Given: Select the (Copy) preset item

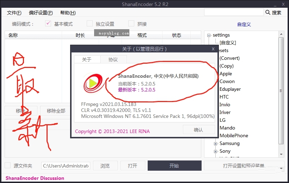Looking at the screenshot, I should pos(227,66).
